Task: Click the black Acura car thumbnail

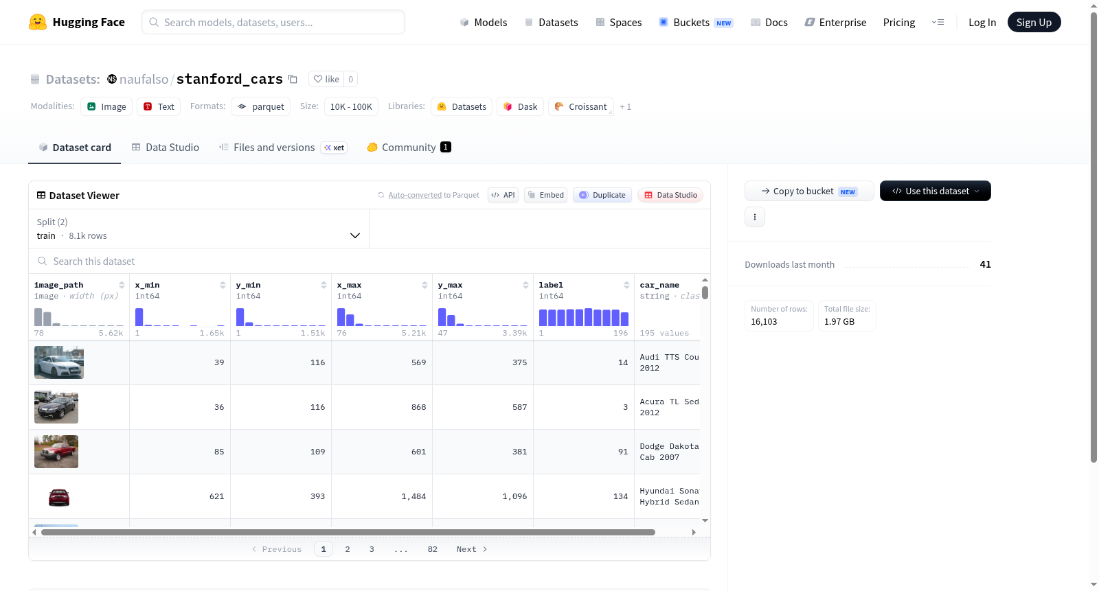Action: [56, 407]
